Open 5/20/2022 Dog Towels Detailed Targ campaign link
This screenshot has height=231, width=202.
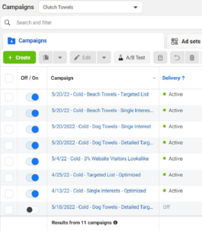tap(102, 143)
